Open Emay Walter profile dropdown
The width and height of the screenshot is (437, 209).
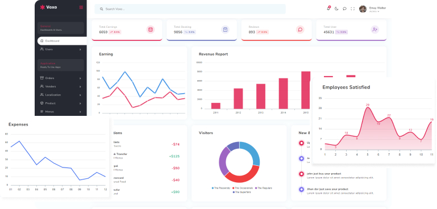click(373, 9)
